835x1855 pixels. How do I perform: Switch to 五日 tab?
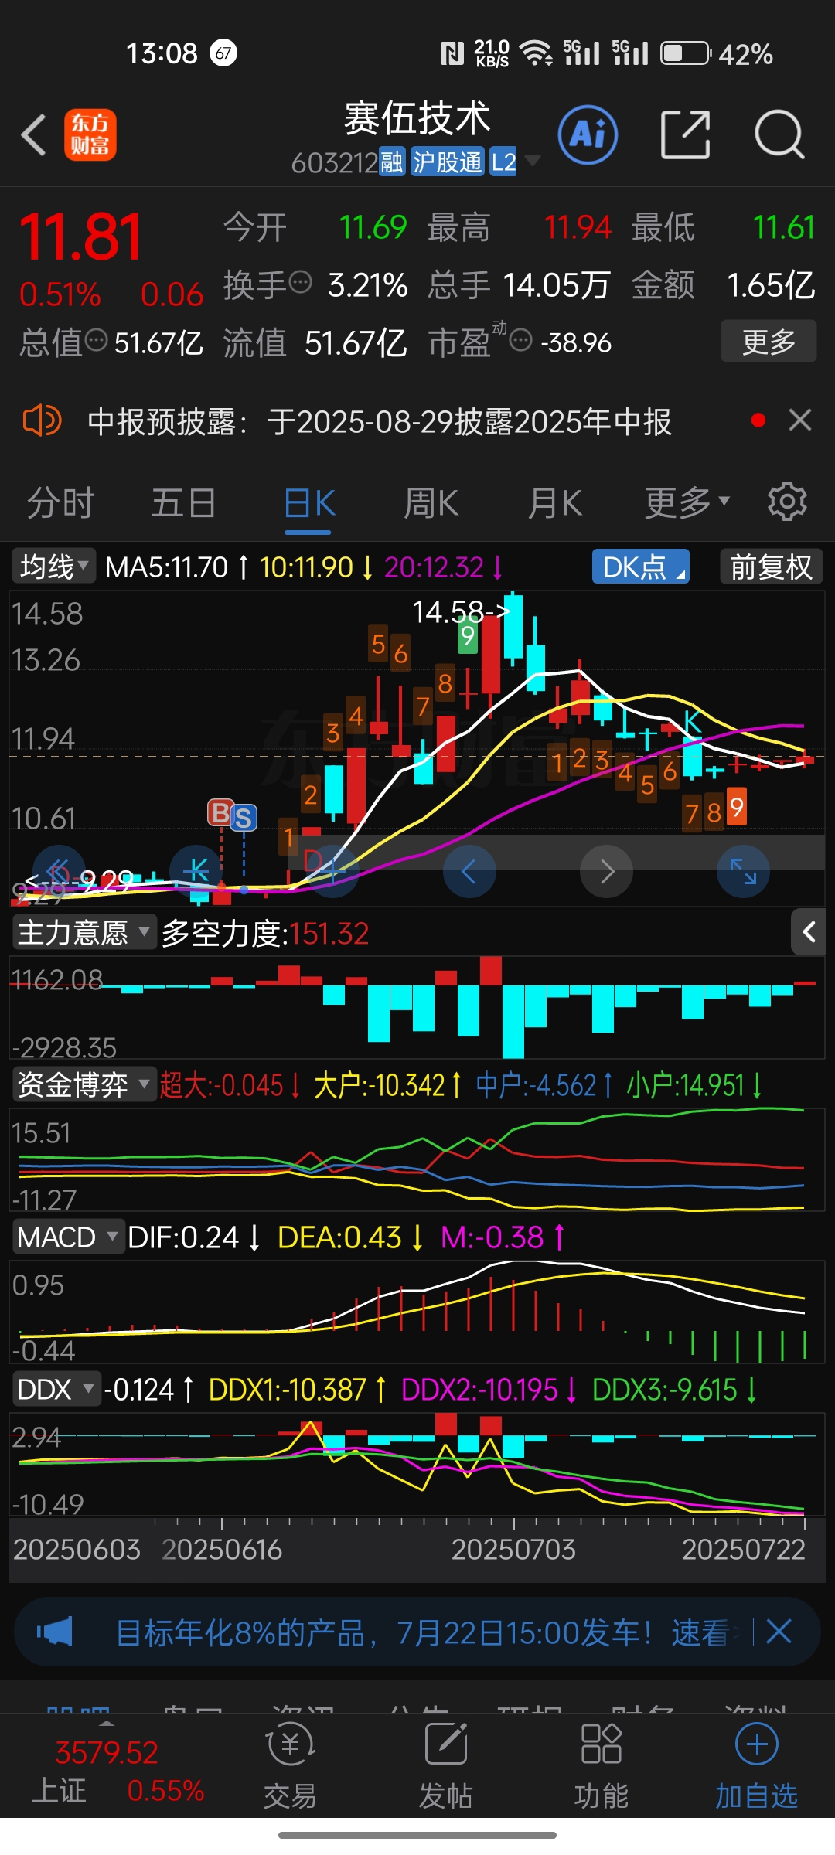tap(184, 502)
